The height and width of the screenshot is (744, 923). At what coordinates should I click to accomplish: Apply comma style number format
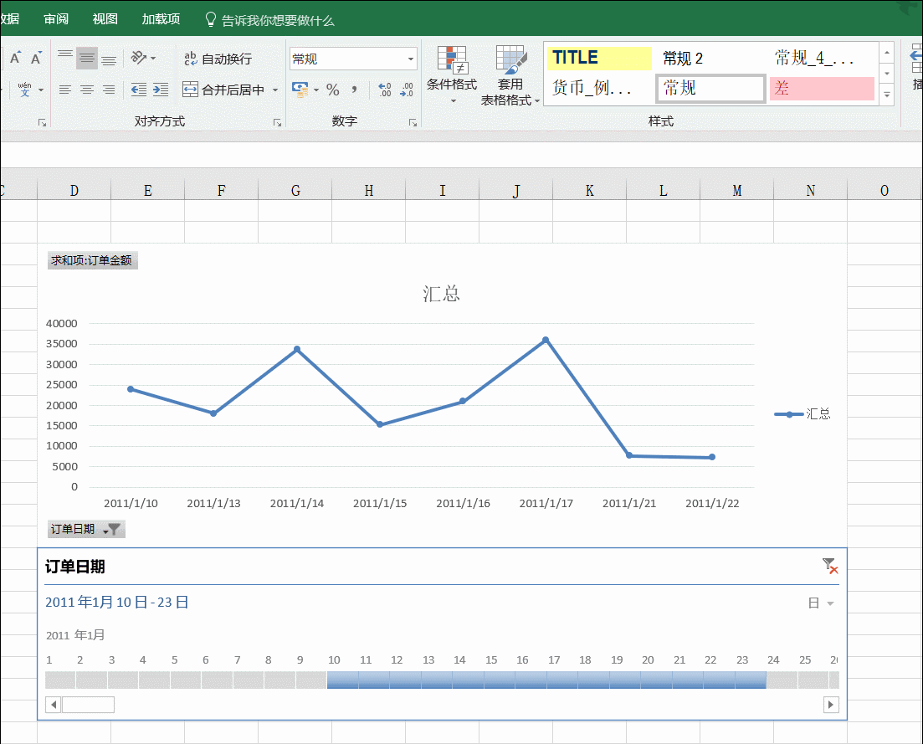coord(355,90)
